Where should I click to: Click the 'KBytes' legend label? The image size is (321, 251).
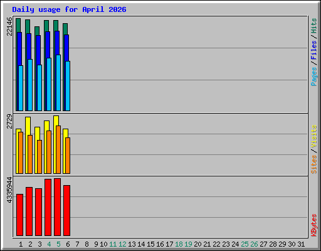(314, 225)
